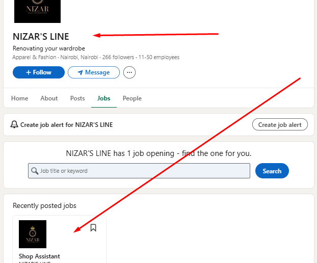Click the bell icon for job alerts
This screenshot has width=317, height=263.
click(x=14, y=124)
